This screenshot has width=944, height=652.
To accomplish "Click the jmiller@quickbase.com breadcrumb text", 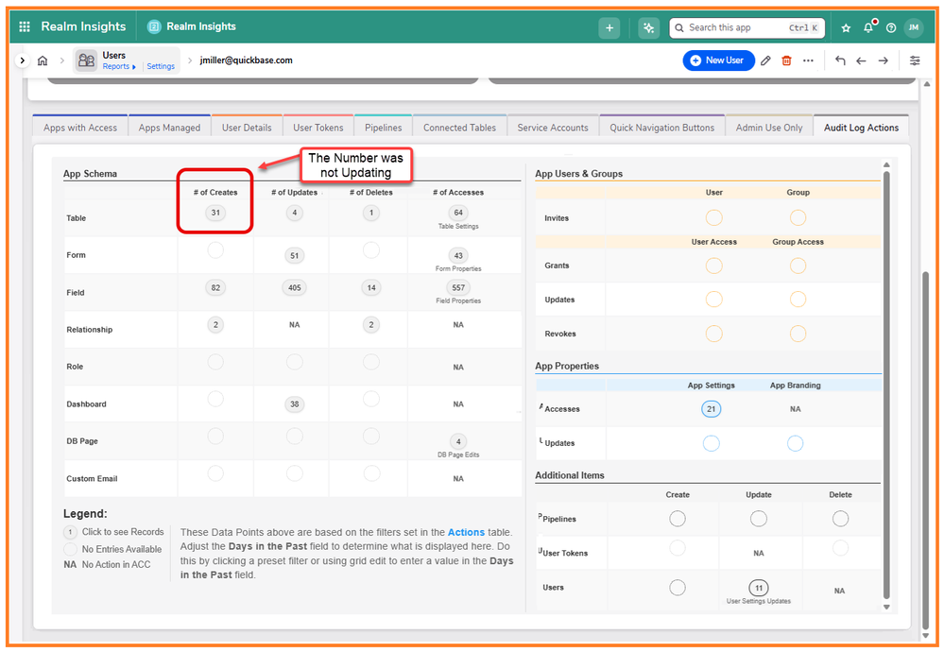I will tap(247, 60).
